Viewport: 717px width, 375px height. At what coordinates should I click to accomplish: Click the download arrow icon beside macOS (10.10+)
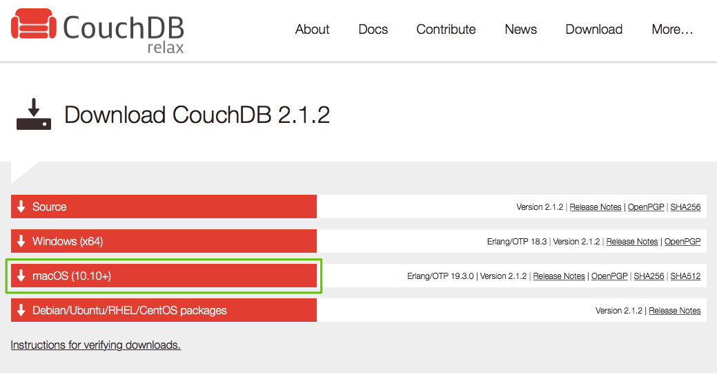[x=21, y=276]
